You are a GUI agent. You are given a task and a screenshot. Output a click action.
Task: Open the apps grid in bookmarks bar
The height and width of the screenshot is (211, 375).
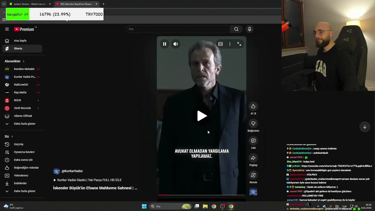pyautogui.click(x=4, y=20)
